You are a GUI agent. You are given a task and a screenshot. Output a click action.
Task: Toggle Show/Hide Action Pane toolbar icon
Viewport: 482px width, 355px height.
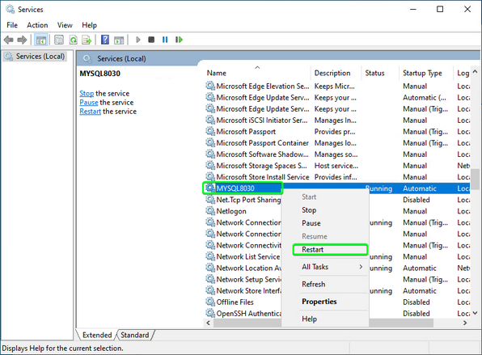point(119,40)
